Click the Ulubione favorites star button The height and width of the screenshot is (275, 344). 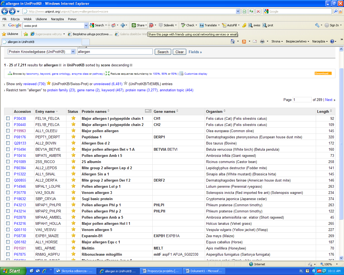pos(10,34)
